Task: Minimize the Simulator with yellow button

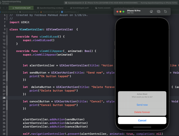Action: click(120, 11)
